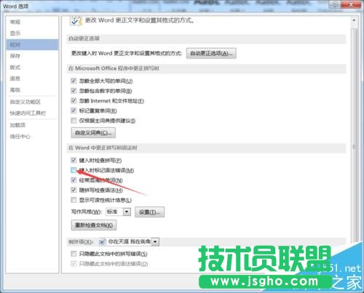Open the 显示 options category
This screenshot has height=293, width=364.
tap(32, 33)
